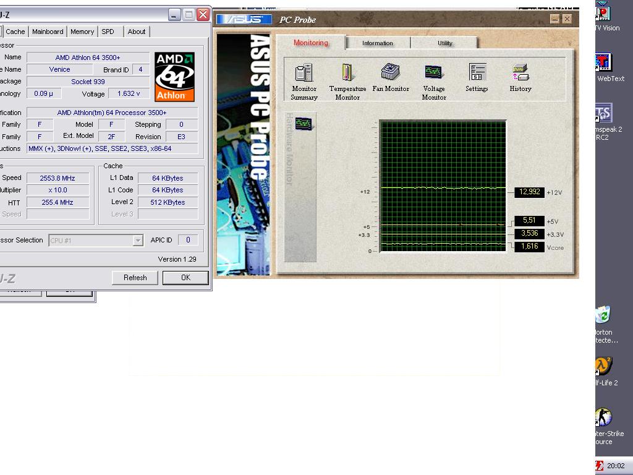The image size is (633, 475).
Task: Click the AMD Athlon 64 logo
Action: tap(174, 76)
